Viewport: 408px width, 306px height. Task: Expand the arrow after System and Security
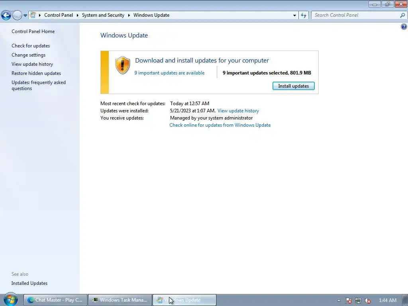pyautogui.click(x=129, y=15)
